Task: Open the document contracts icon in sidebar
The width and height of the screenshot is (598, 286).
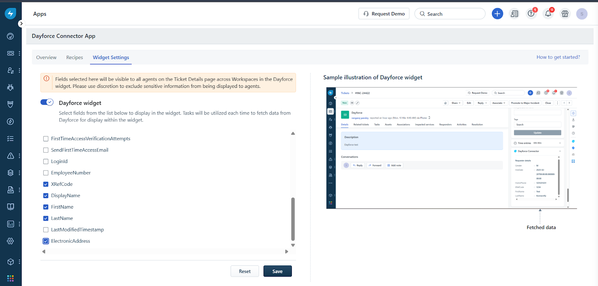Action: pos(10,190)
